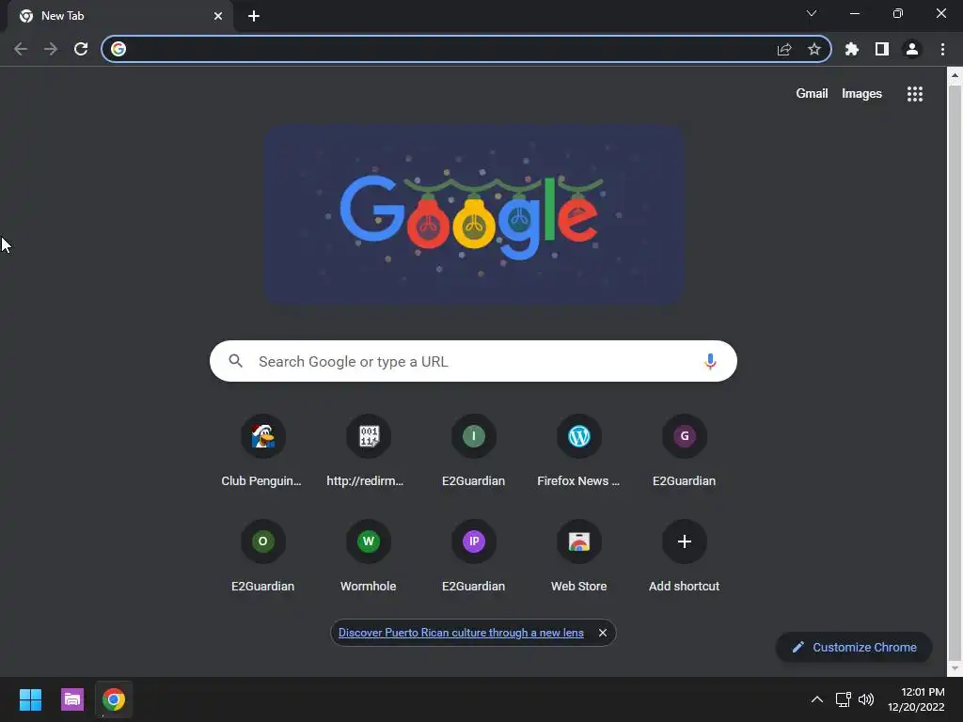
Task: Open Google Images link
Action: 861,94
